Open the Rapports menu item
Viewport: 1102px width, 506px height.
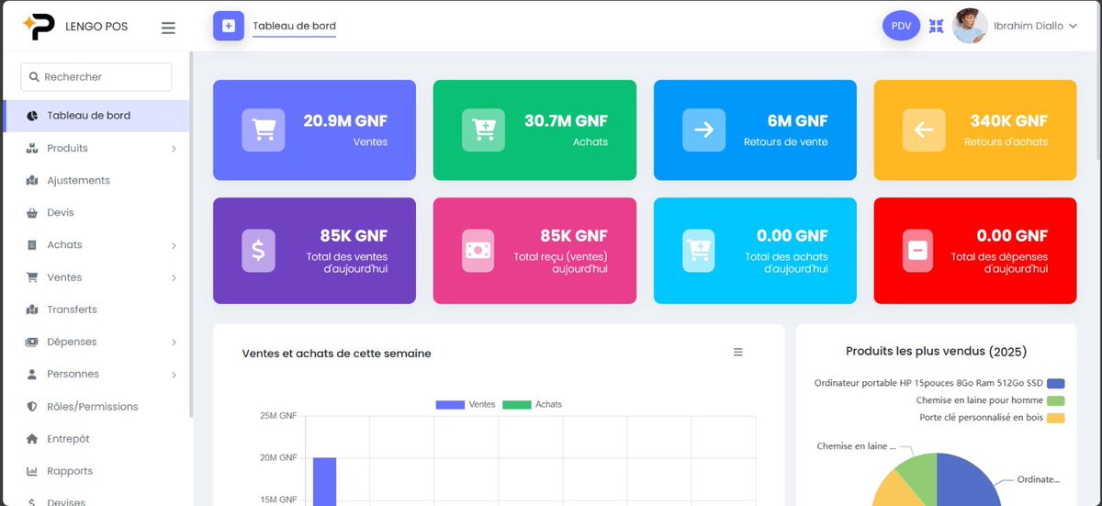pos(96,471)
